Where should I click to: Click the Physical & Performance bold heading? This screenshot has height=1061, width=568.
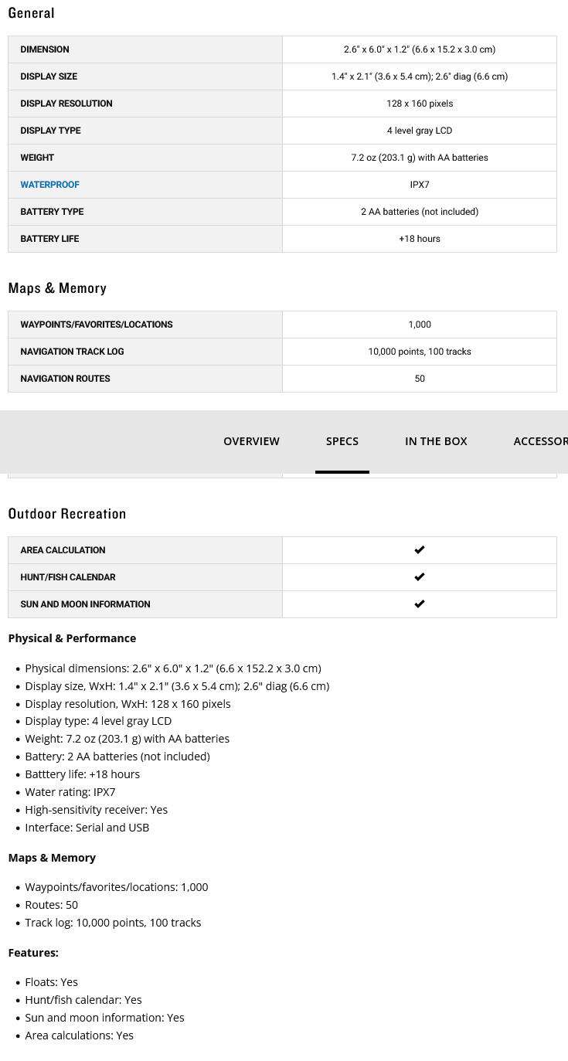click(72, 638)
